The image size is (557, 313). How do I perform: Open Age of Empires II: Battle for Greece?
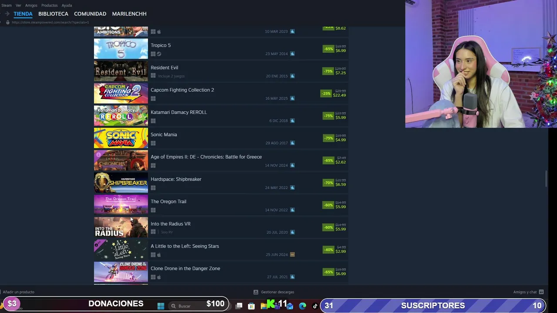point(206,157)
